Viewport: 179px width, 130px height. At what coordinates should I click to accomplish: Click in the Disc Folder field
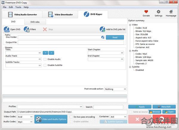(59, 37)
